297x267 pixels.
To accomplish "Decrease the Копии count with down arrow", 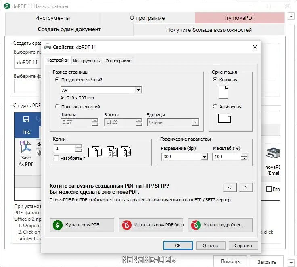I will (79, 150).
